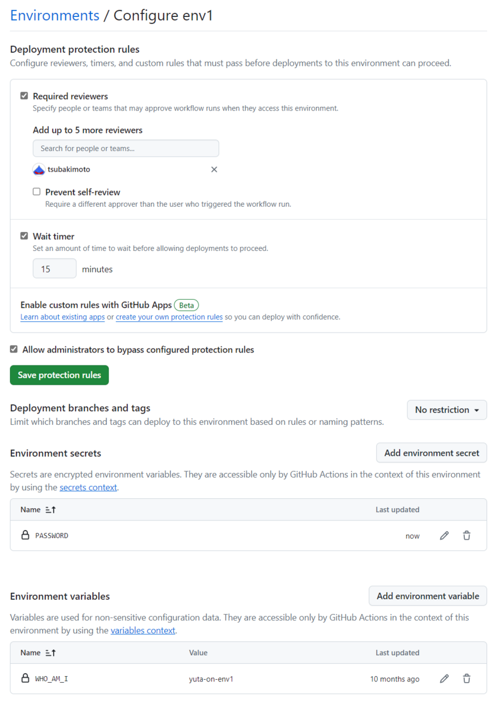This screenshot has height=705, width=503.
Task: Click Add environment secret
Action: click(x=431, y=452)
